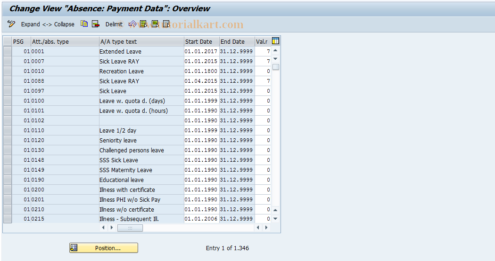
Task: Click the Val.r column header
Action: click(x=263, y=41)
